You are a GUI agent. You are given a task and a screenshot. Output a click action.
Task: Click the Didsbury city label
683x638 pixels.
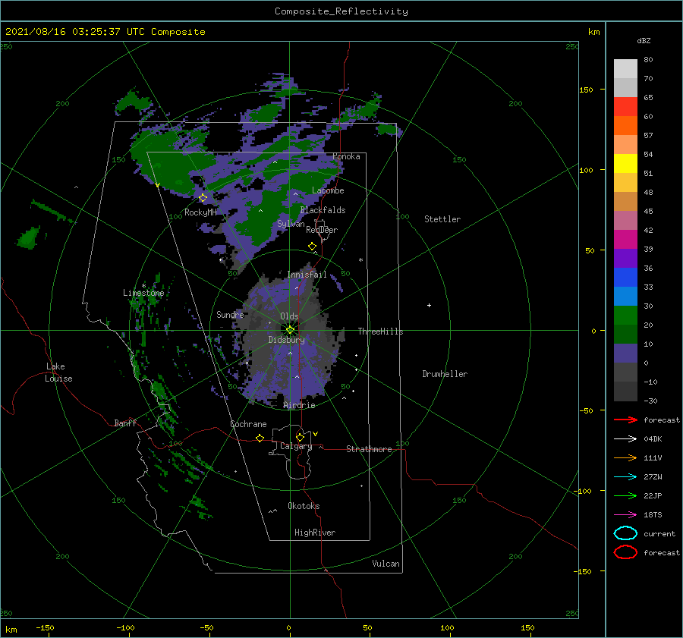pos(287,340)
